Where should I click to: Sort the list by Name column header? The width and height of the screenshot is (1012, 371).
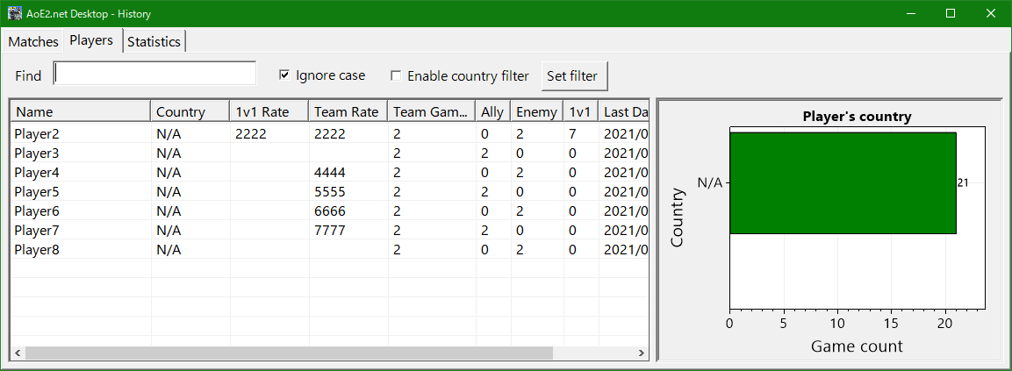tap(80, 111)
